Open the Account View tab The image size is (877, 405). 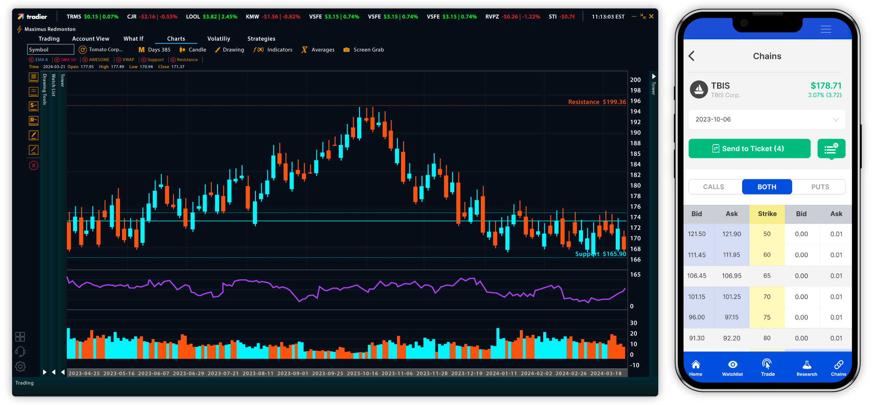[91, 39]
